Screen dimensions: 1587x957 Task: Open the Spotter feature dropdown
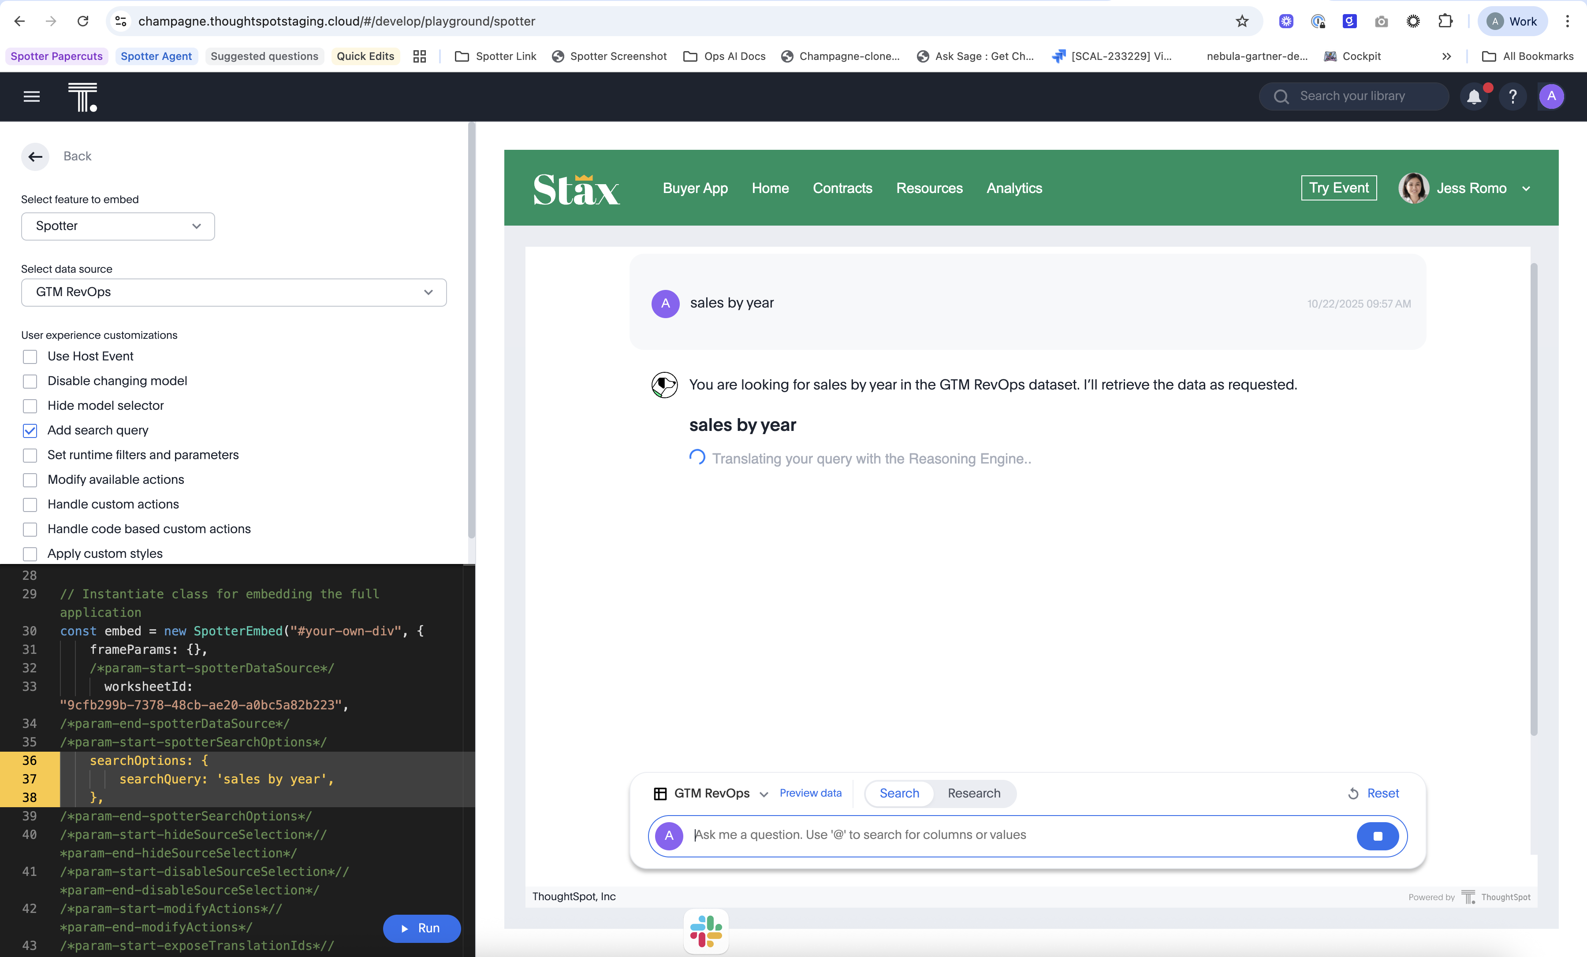click(x=118, y=226)
